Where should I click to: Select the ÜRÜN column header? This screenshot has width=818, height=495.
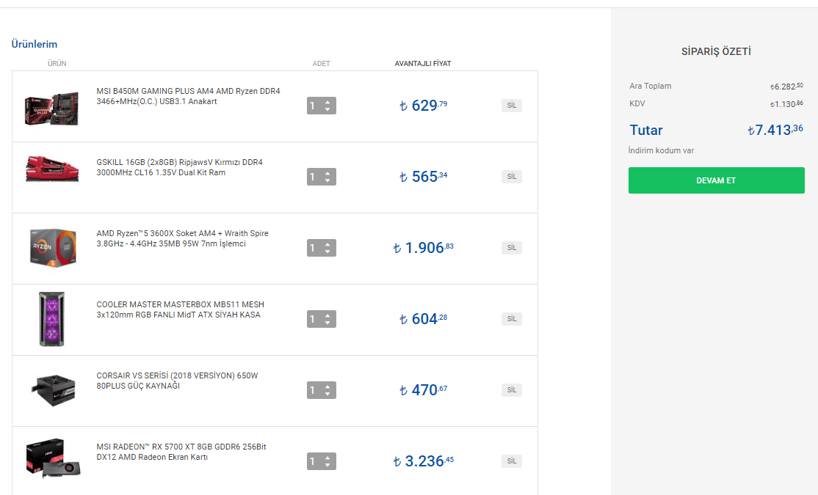click(57, 64)
